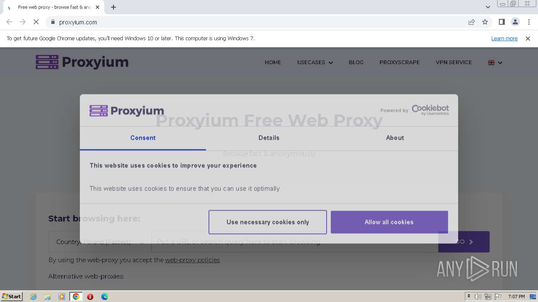The width and height of the screenshot is (538, 302).
Task: Open the volume speaker tray icon
Action: click(478, 297)
